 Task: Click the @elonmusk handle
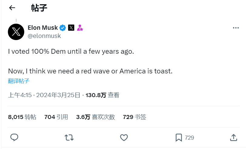pyautogui.click(x=44, y=36)
